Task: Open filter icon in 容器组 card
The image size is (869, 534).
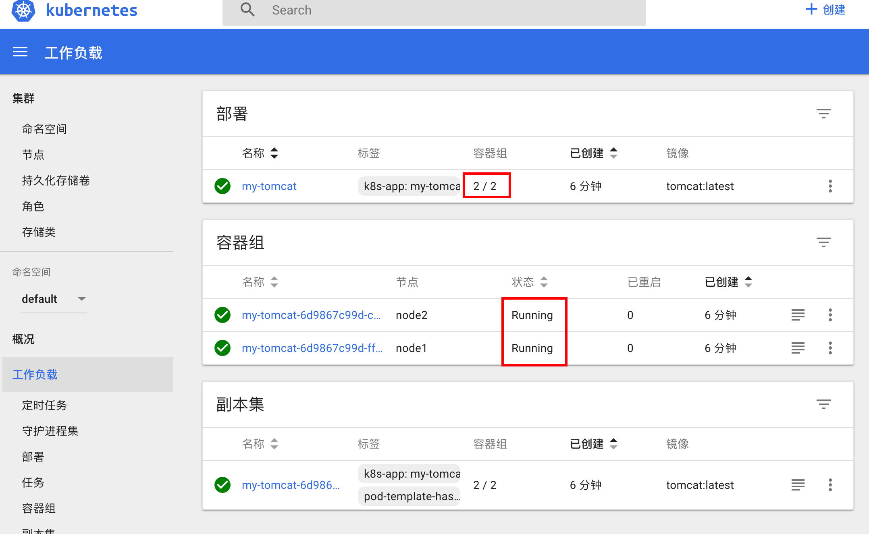Action: tap(823, 242)
